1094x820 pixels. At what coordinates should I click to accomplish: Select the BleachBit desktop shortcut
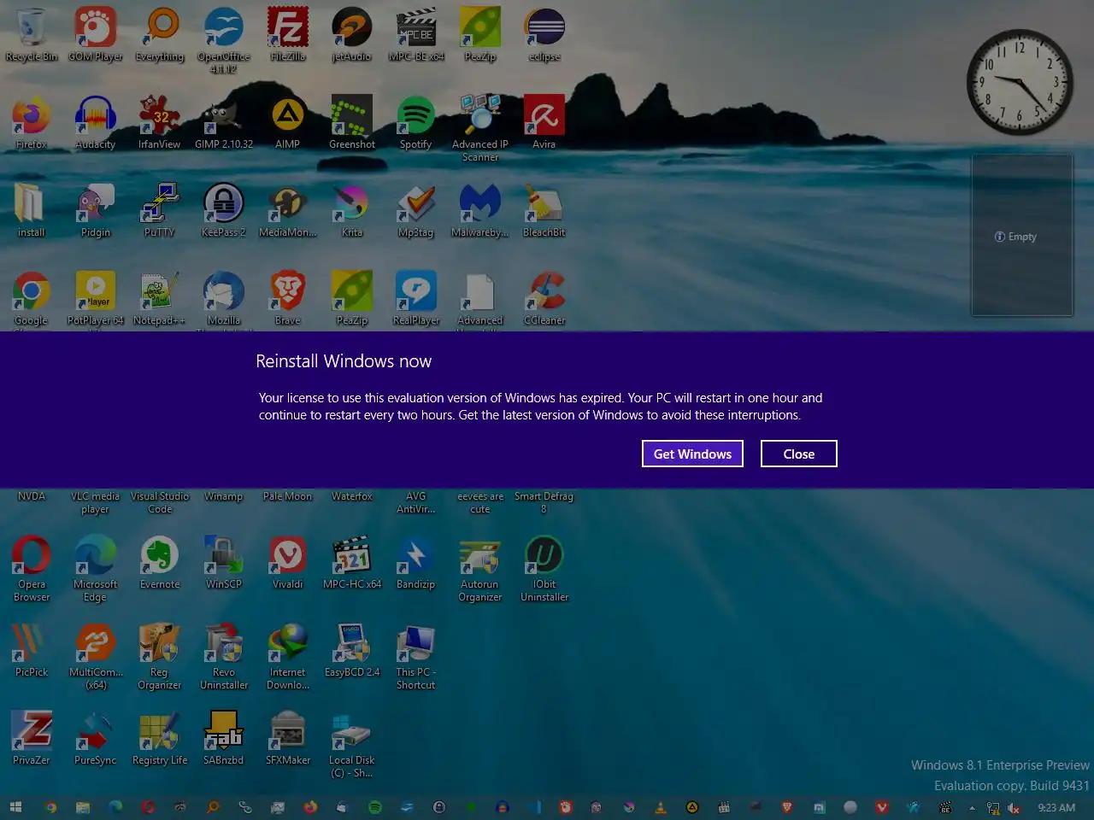[544, 210]
